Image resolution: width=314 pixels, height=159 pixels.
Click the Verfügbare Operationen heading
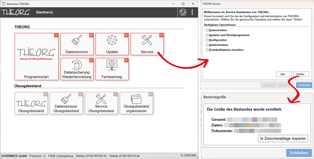click(x=220, y=25)
